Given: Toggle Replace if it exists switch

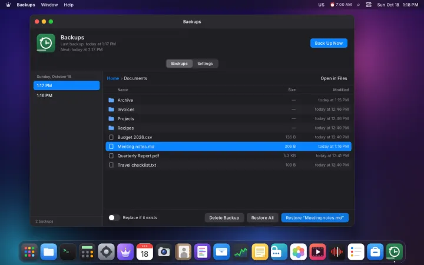Looking at the screenshot, I should point(114,218).
